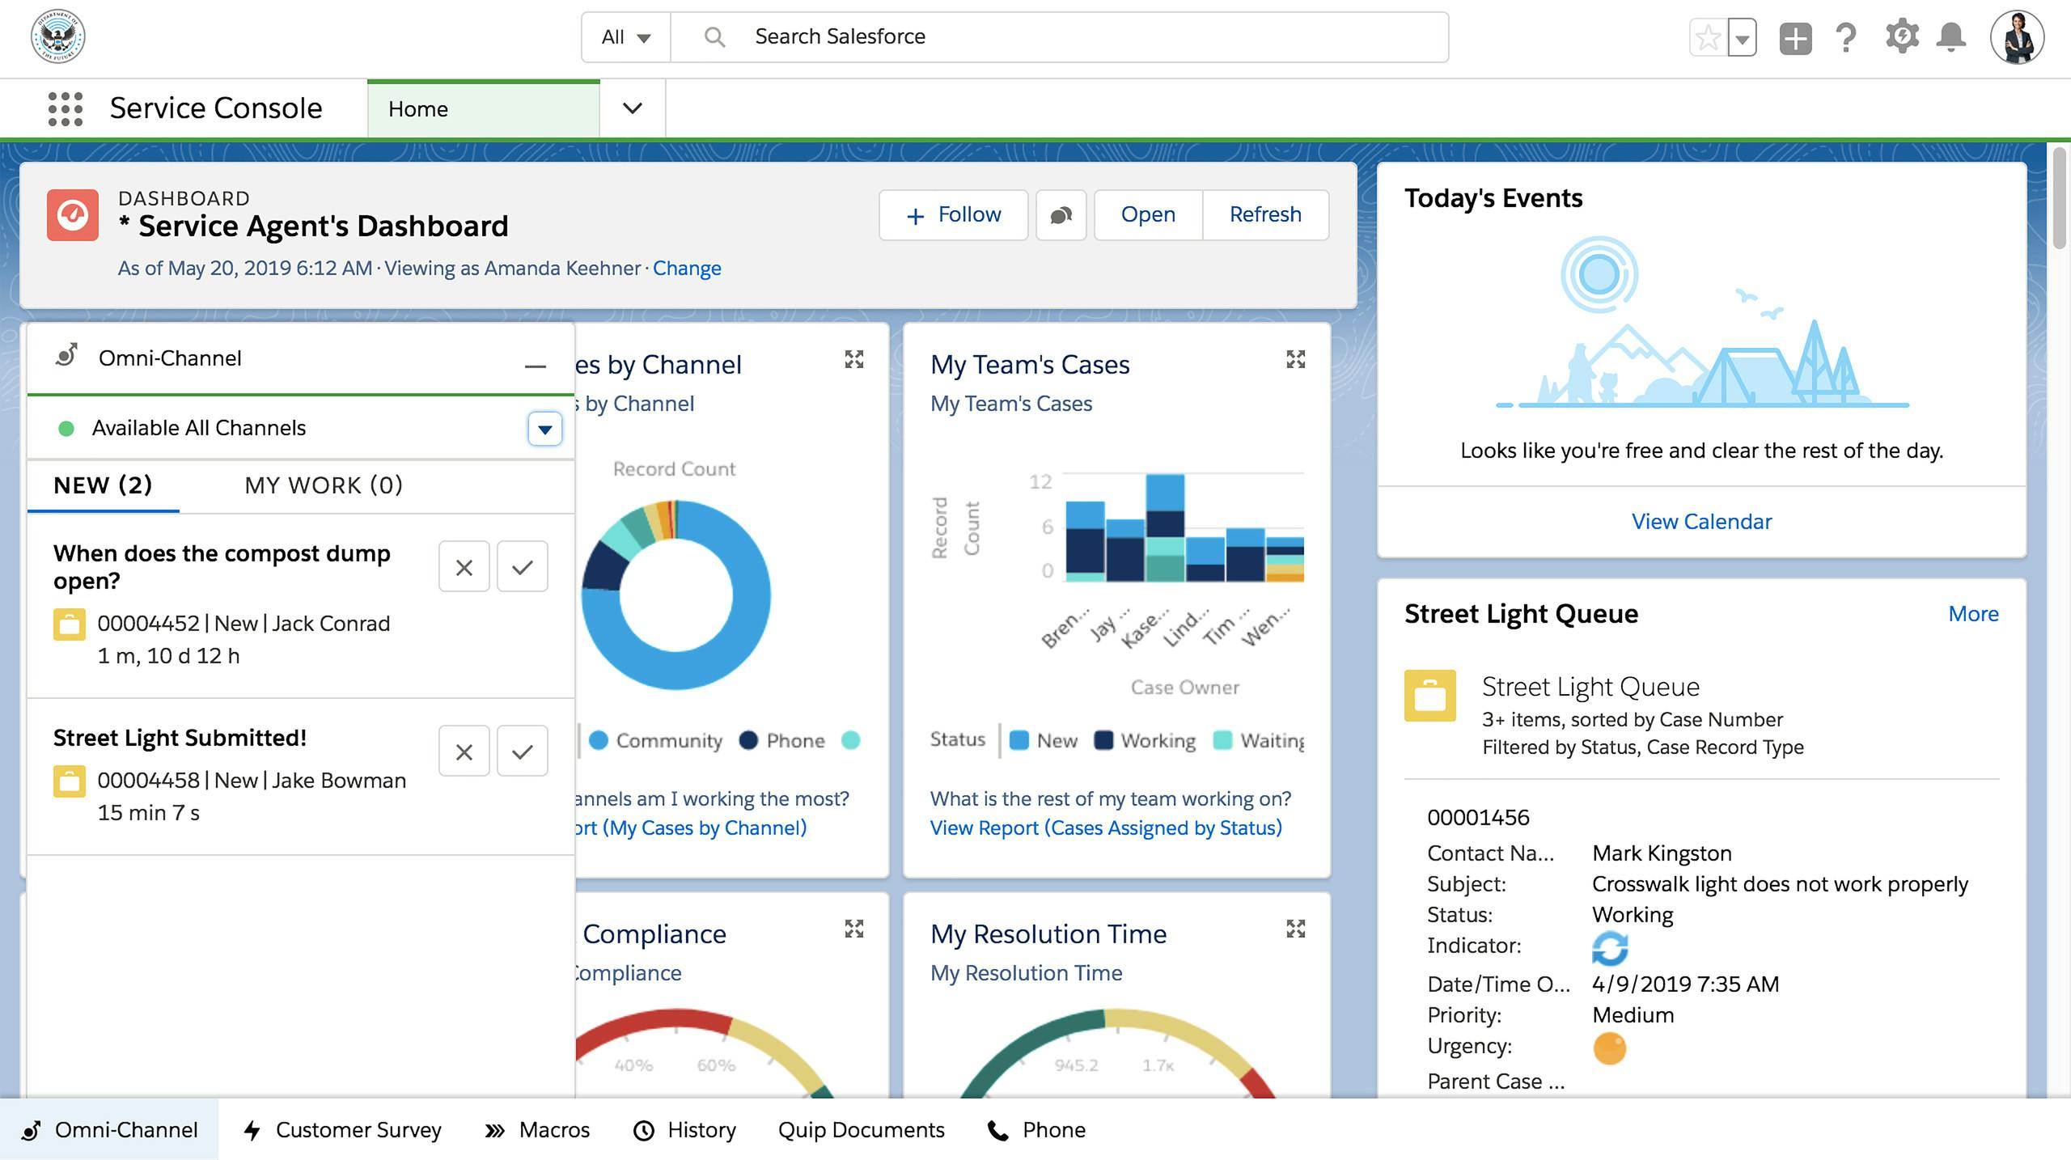Open the Setup gear icon
The height and width of the screenshot is (1160, 2071).
[x=1902, y=37]
